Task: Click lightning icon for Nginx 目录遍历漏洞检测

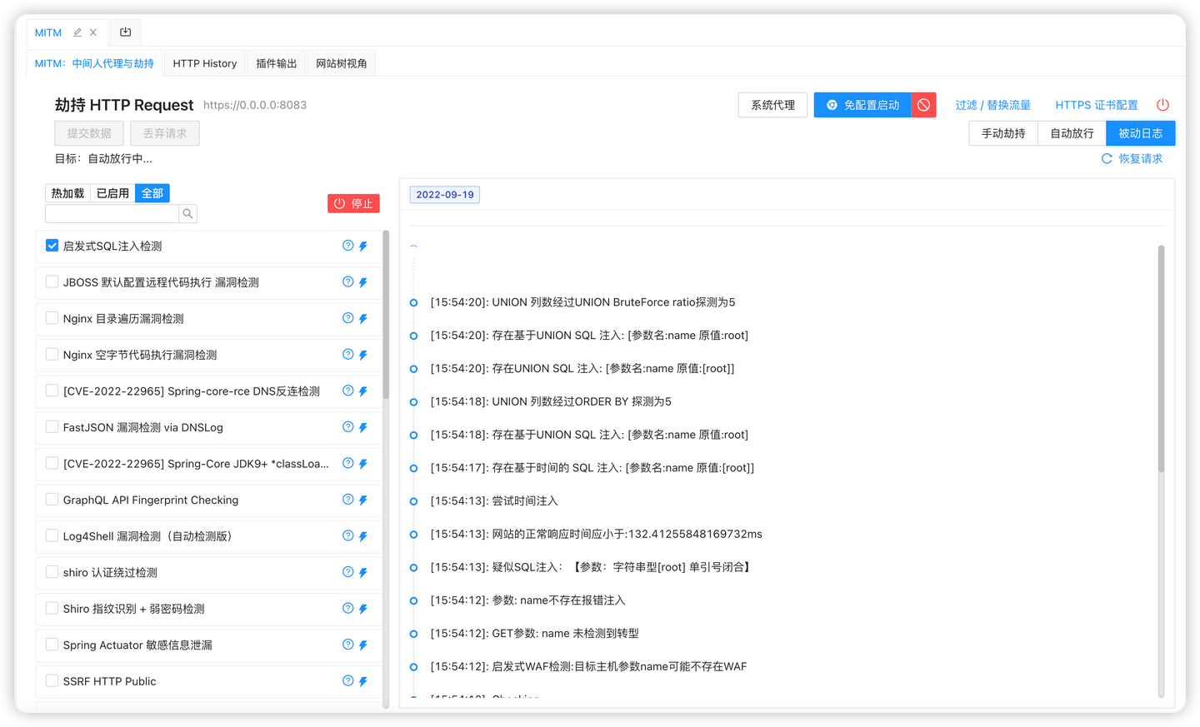Action: click(x=363, y=319)
